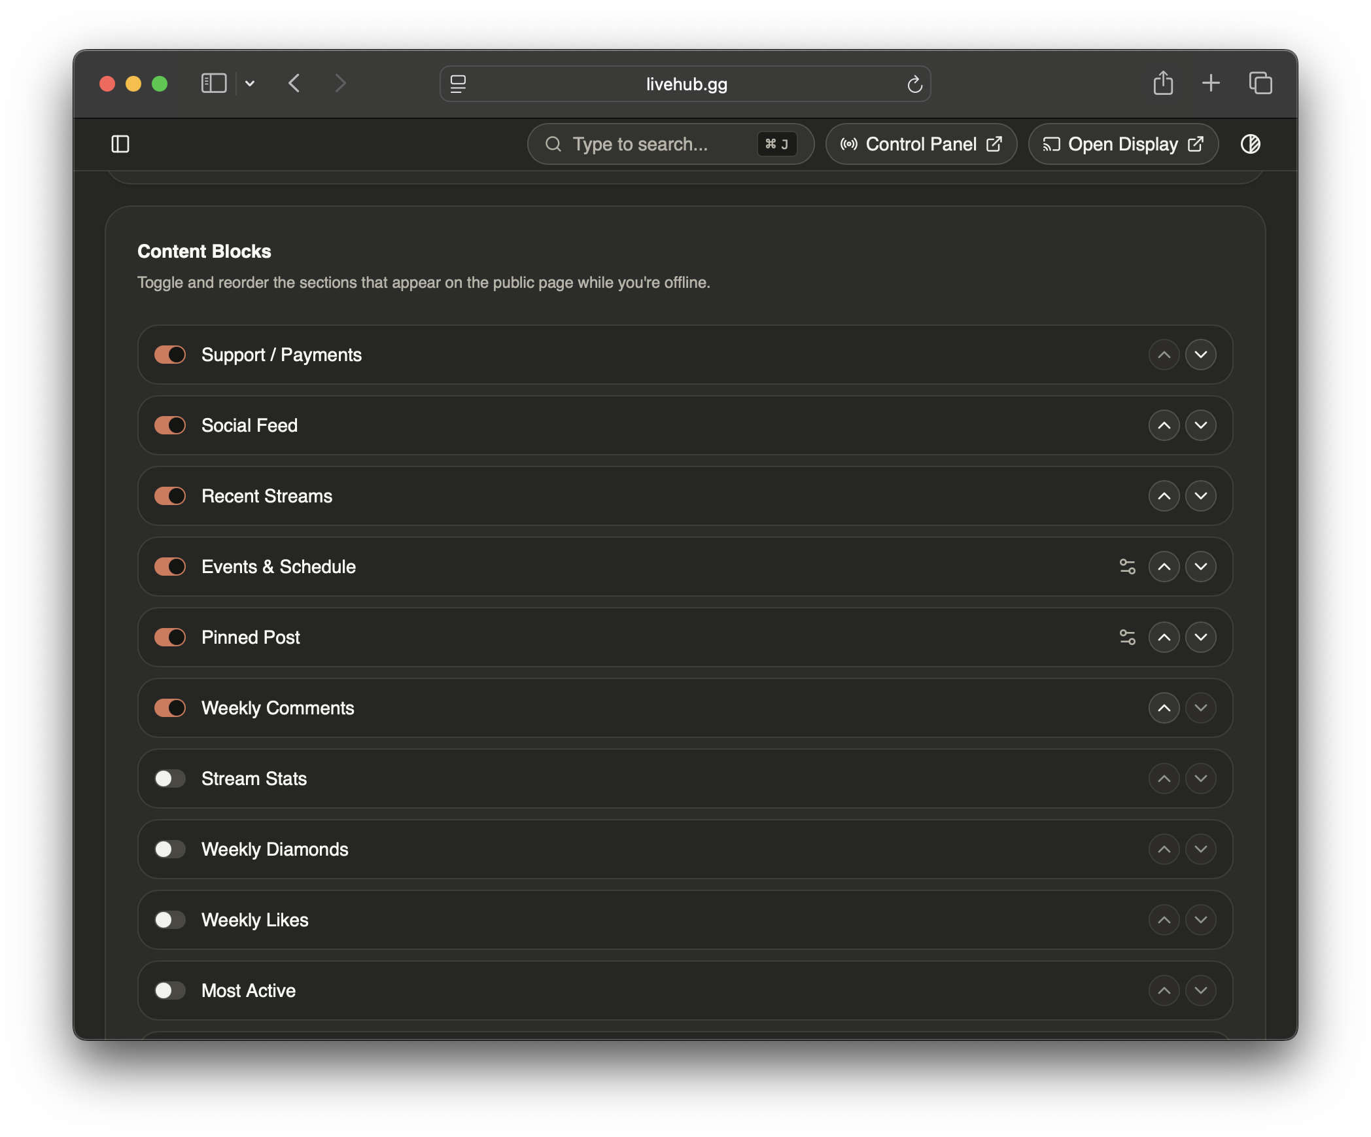Go back to previous page
The image size is (1371, 1137).
294,84
